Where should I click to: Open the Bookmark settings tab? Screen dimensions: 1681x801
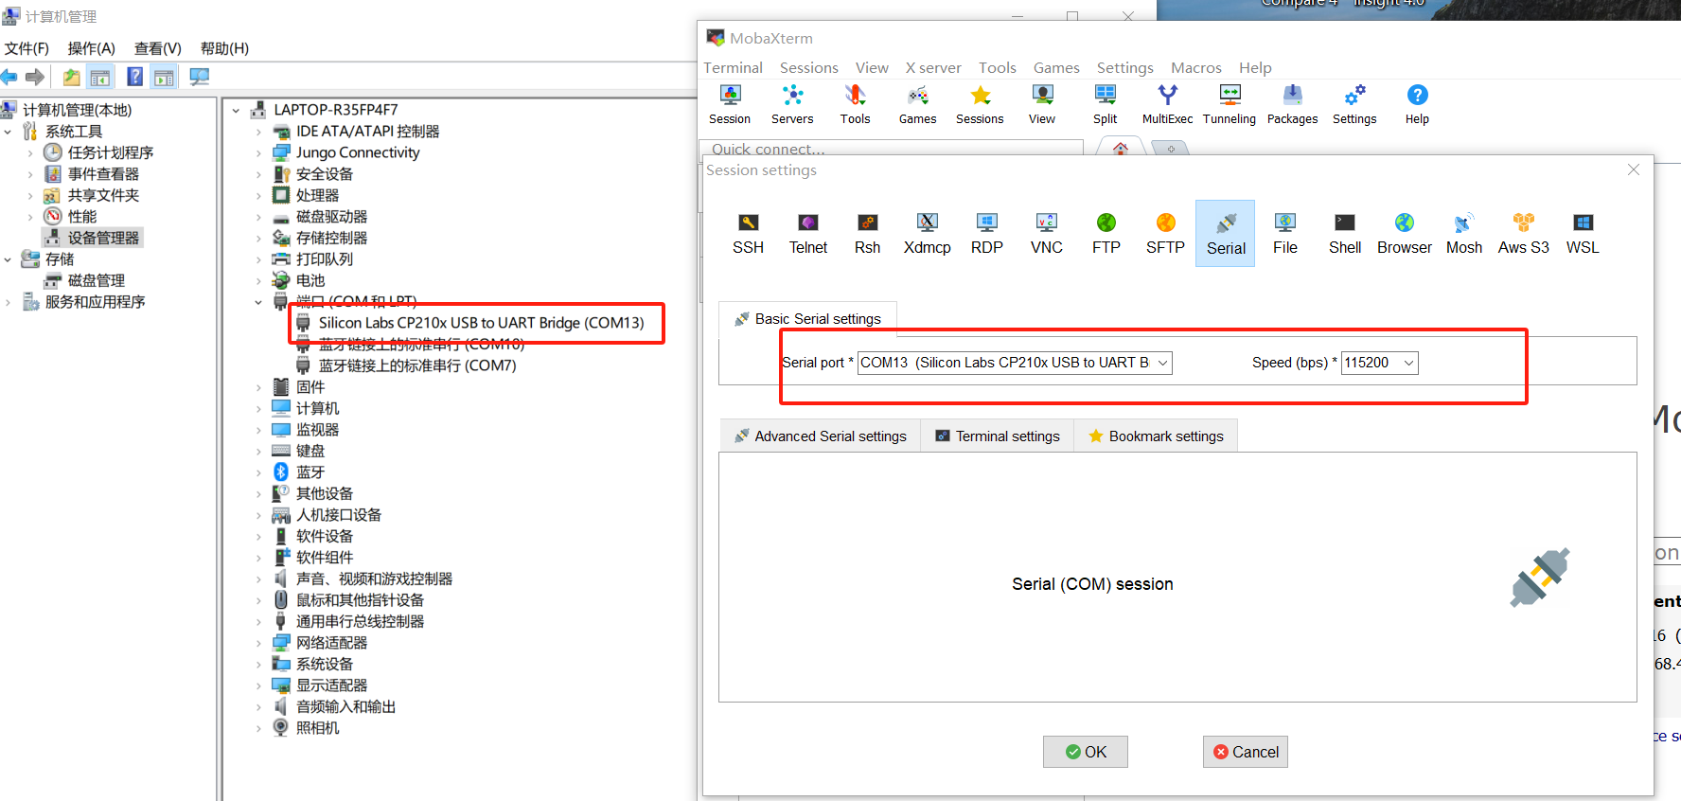(x=1156, y=436)
